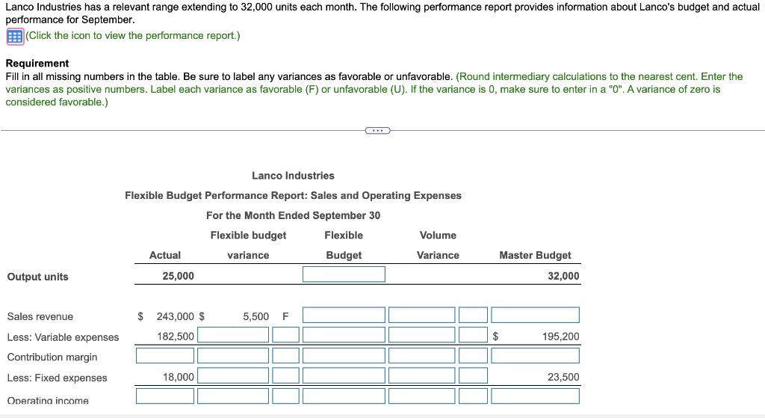
Task: Select Operating income Actual input
Action: click(165, 396)
